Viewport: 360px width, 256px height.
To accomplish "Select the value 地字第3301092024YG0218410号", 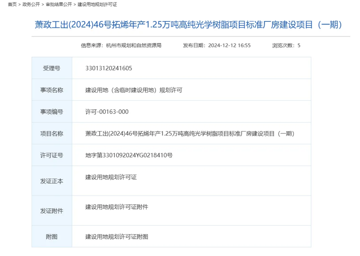I will [x=129, y=156].
